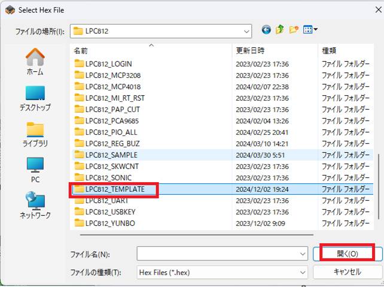Open file type Hex Files dropdown

point(303,271)
